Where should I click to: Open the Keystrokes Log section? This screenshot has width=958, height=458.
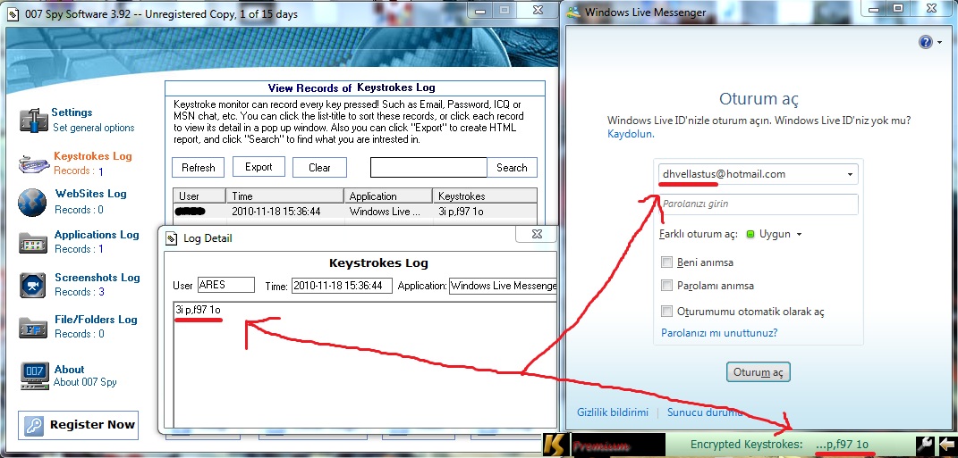[x=93, y=156]
